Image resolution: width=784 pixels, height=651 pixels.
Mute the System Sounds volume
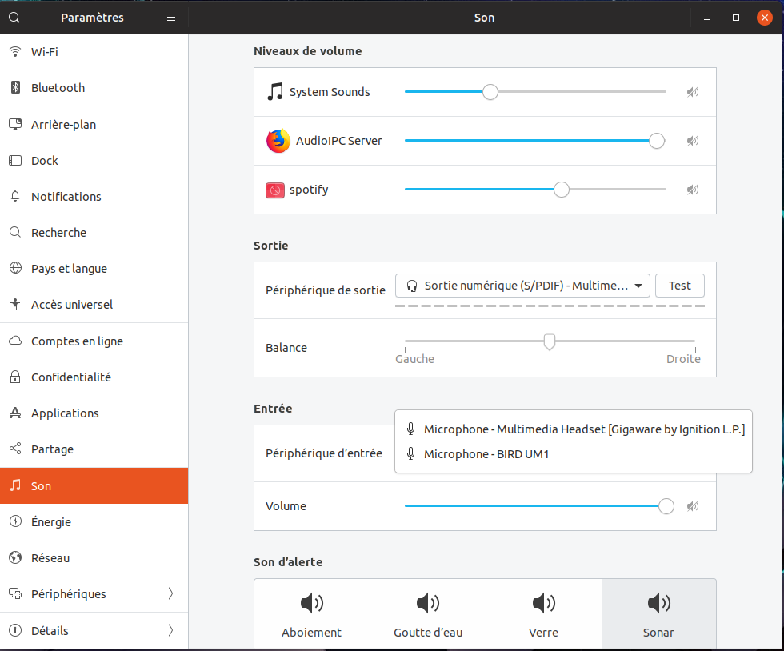point(692,92)
